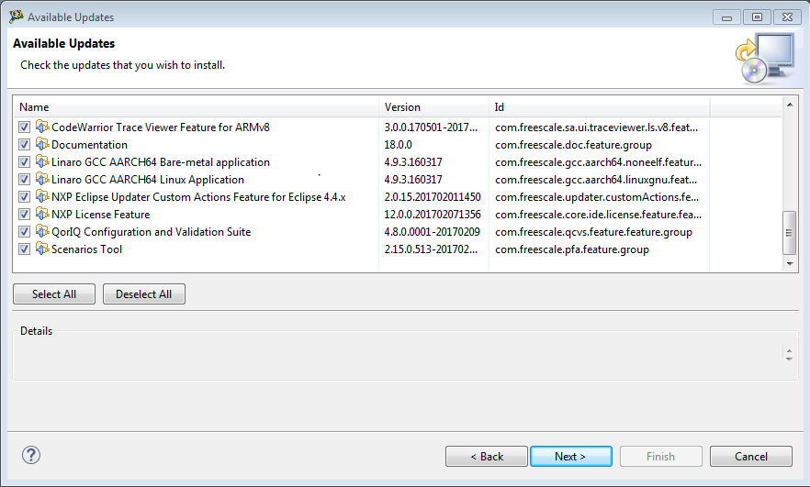810x487 pixels.
Task: Sort by the Id column header
Action: click(599, 107)
